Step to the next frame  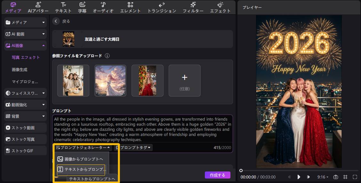[x=309, y=177]
